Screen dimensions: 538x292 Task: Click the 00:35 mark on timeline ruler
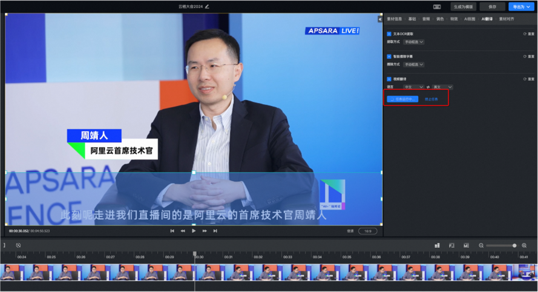coord(347,257)
